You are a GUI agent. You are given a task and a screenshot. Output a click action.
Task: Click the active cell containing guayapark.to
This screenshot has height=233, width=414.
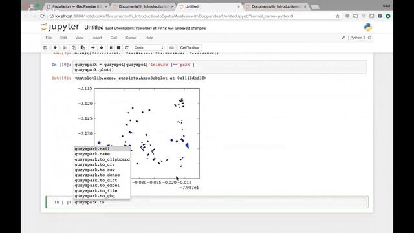click(x=220, y=202)
